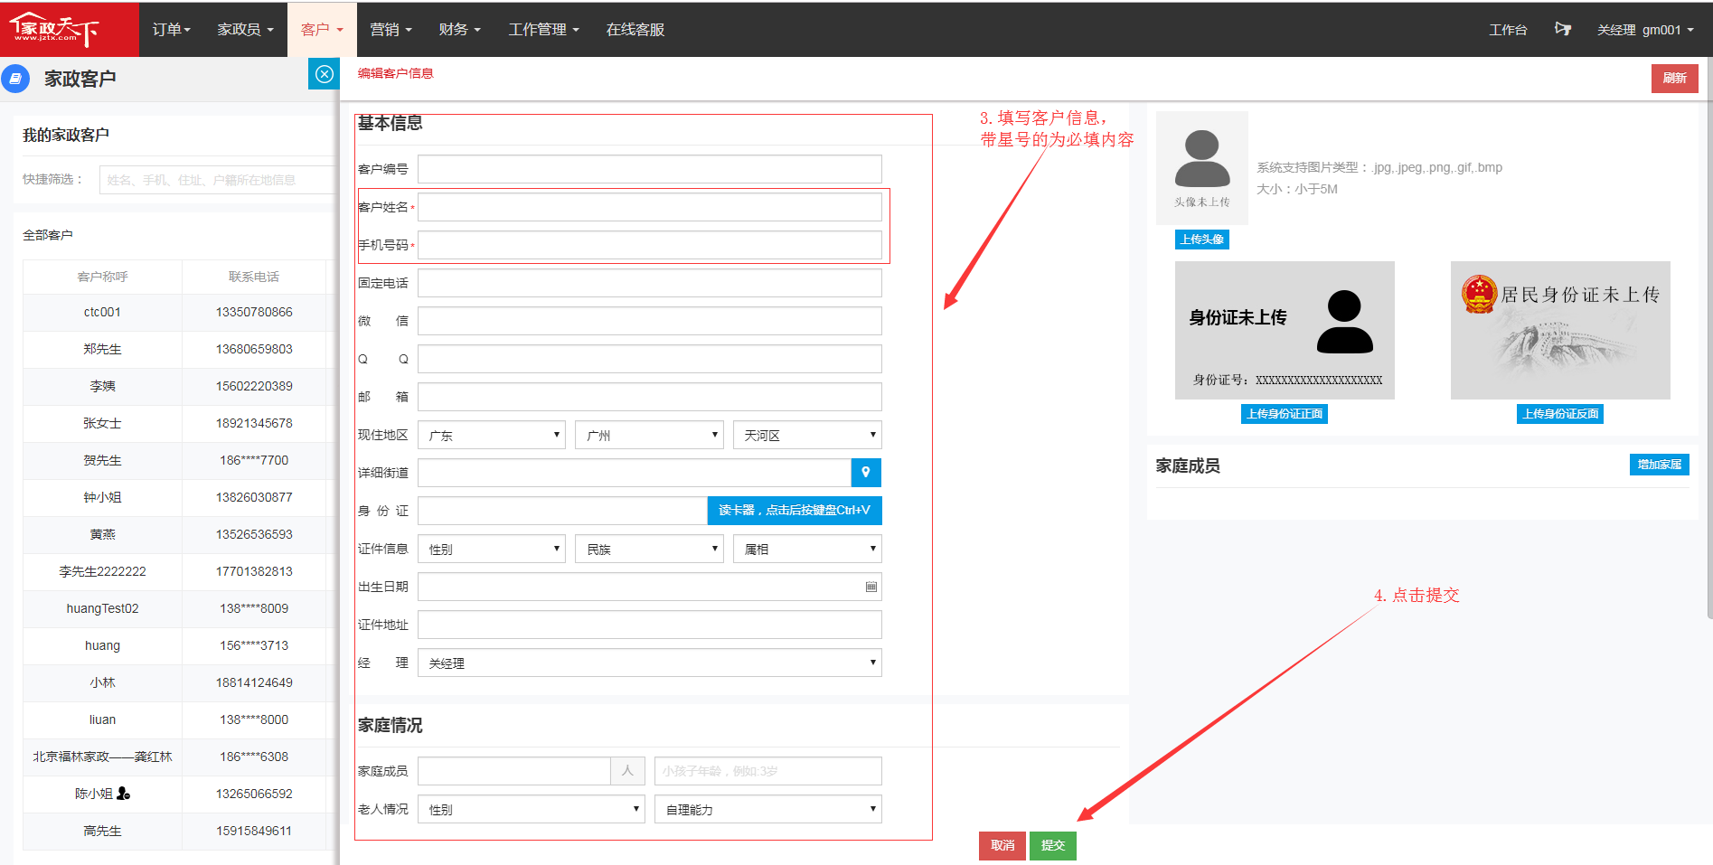This screenshot has height=865, width=1713.
Task: Open the 自理能力 dropdown
Action: pos(768,809)
